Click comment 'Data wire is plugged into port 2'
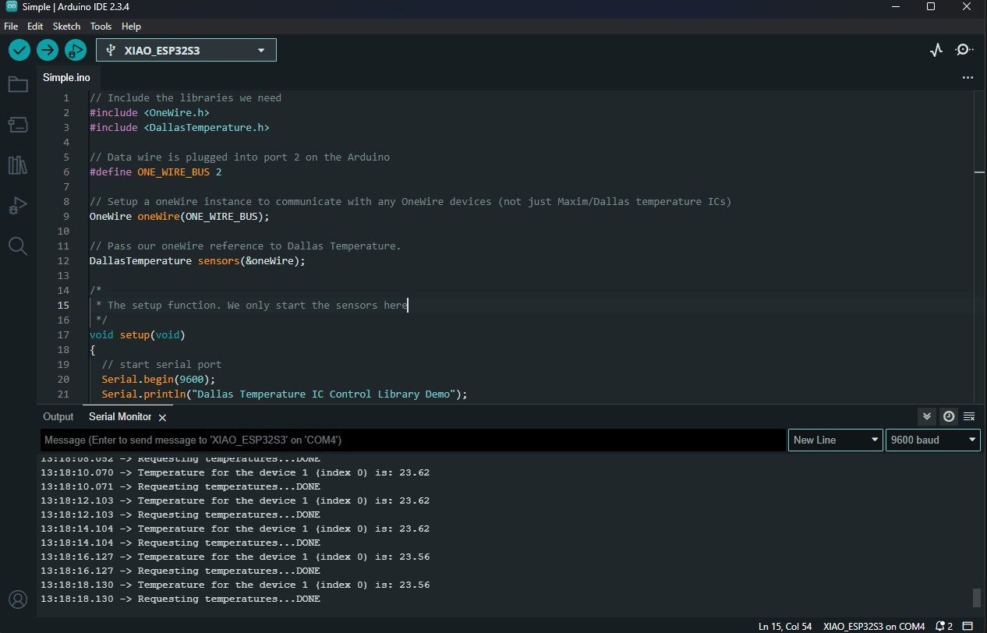 [239, 157]
